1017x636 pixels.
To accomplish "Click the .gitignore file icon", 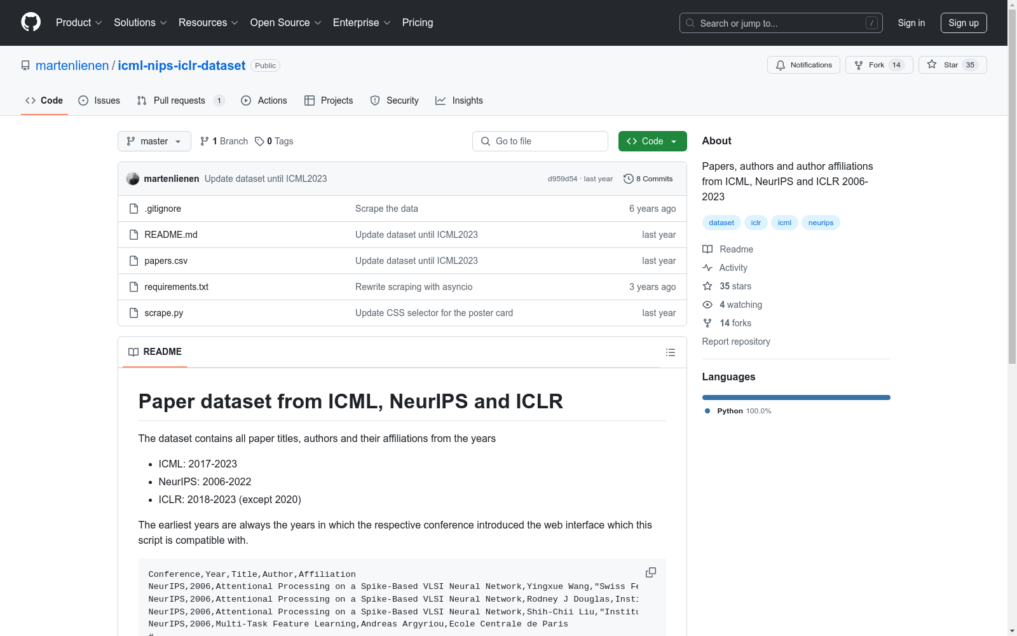I will (x=133, y=209).
